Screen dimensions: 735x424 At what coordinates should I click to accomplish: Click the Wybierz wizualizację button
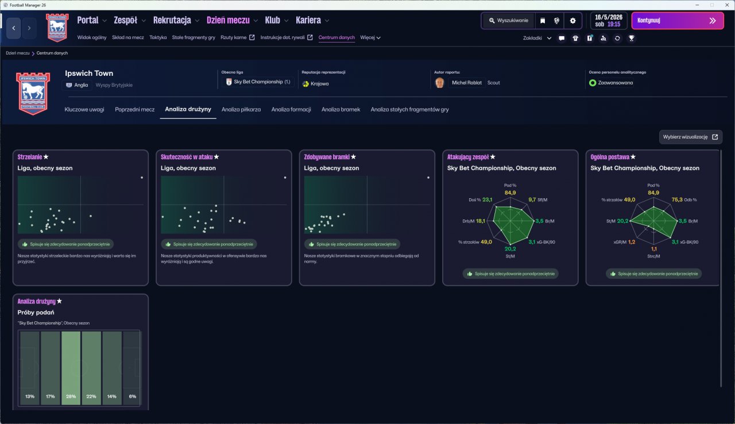691,137
